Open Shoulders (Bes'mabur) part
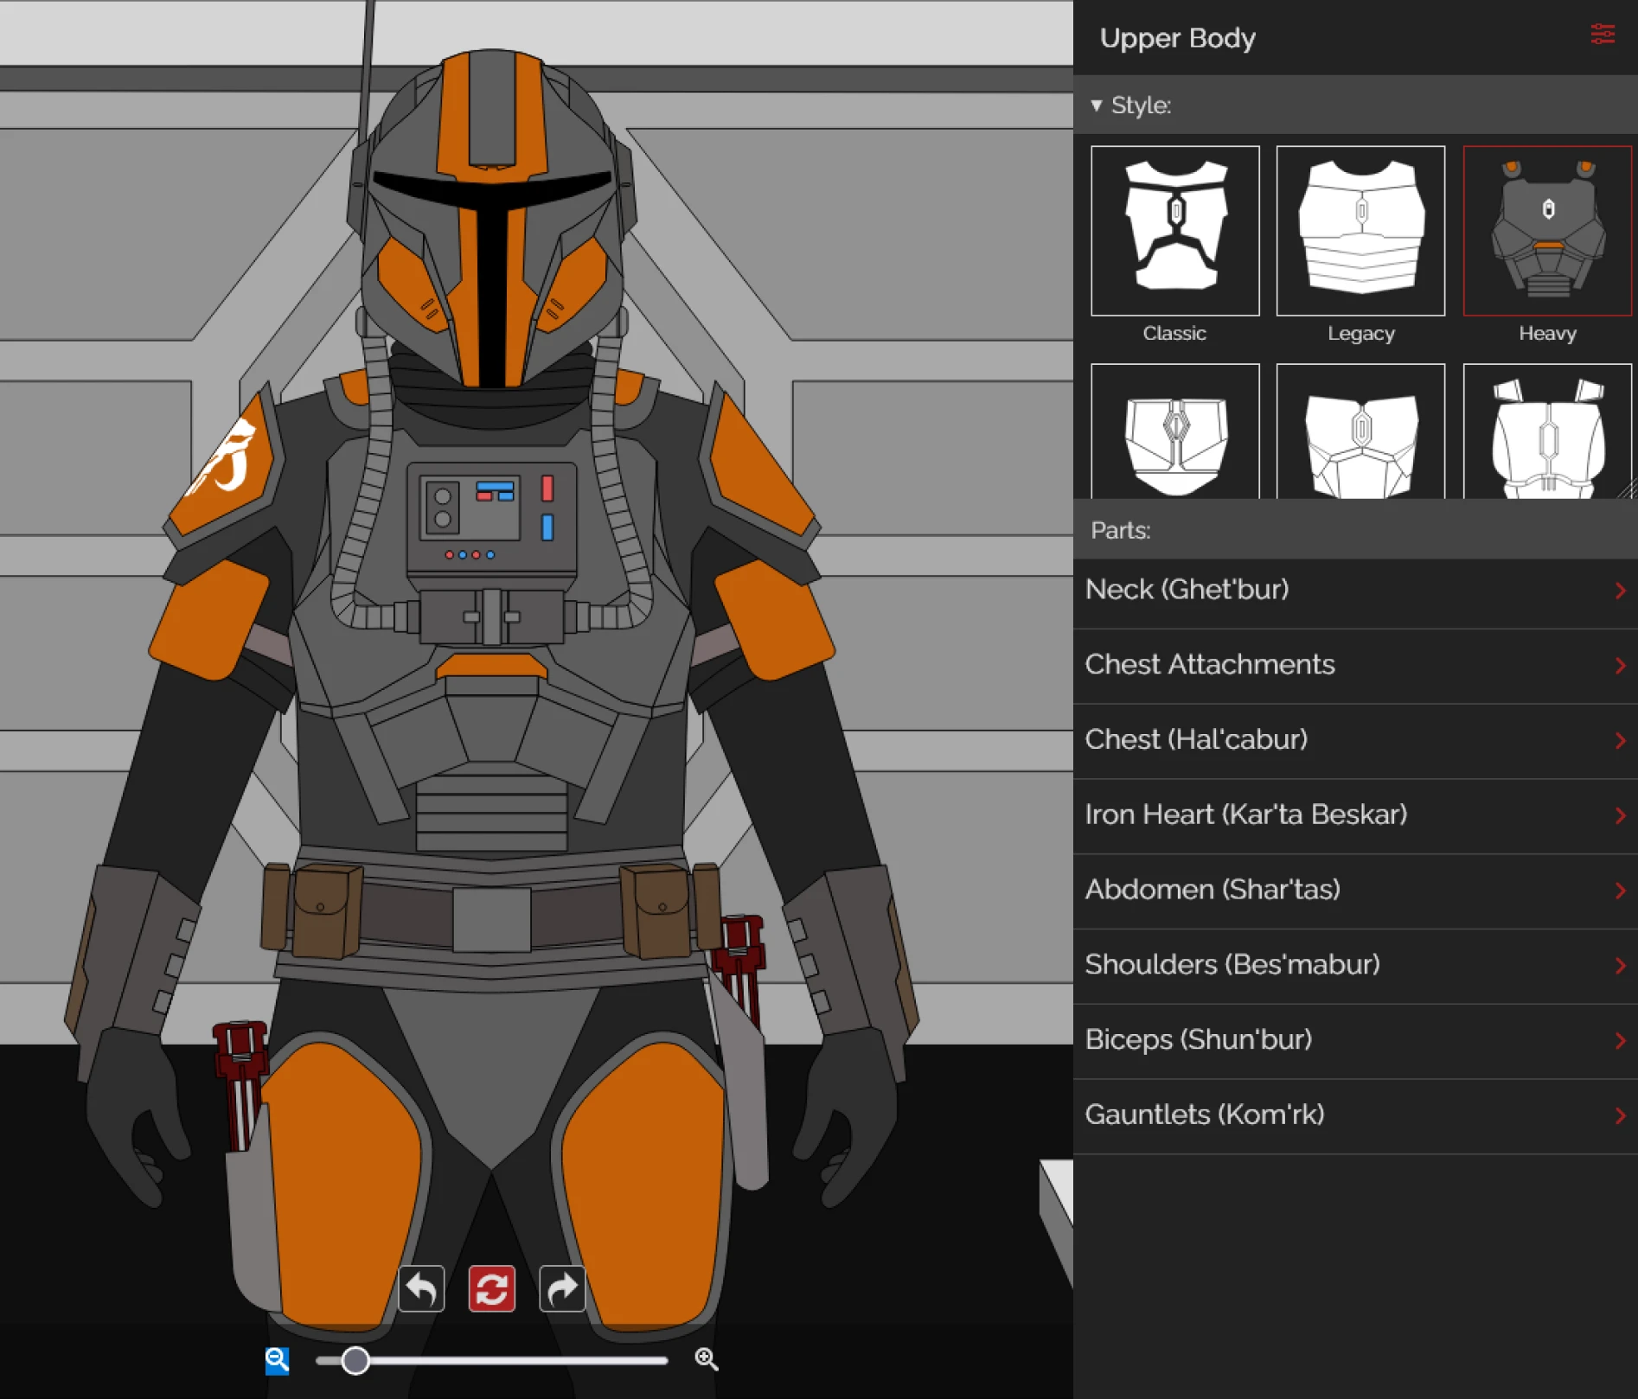The image size is (1638, 1399). point(1355,966)
